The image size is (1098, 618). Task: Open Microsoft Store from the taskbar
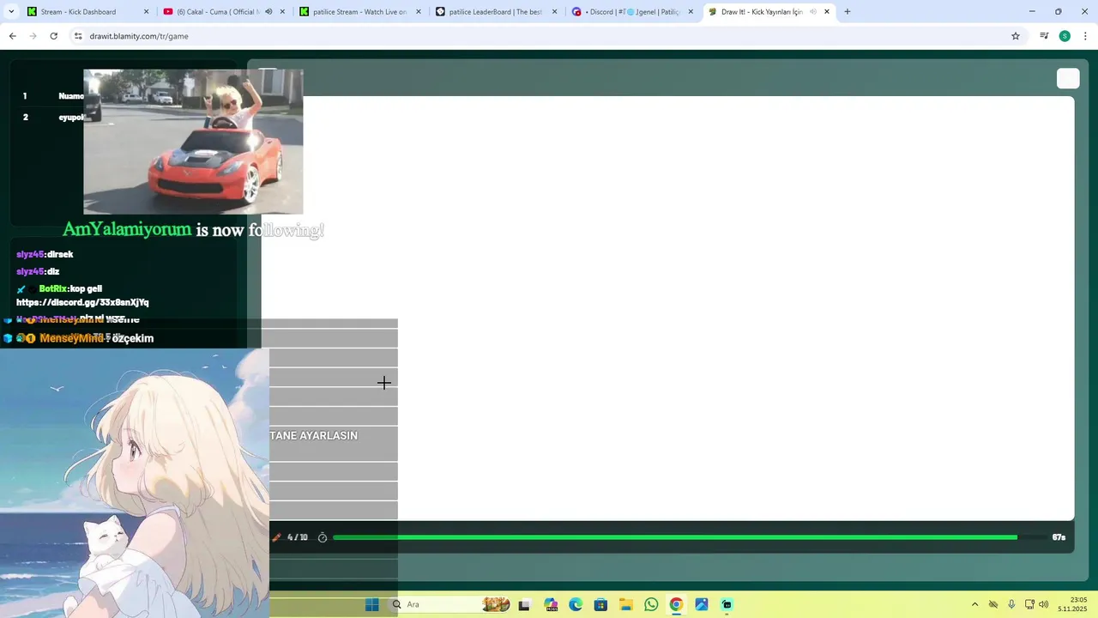click(600, 604)
